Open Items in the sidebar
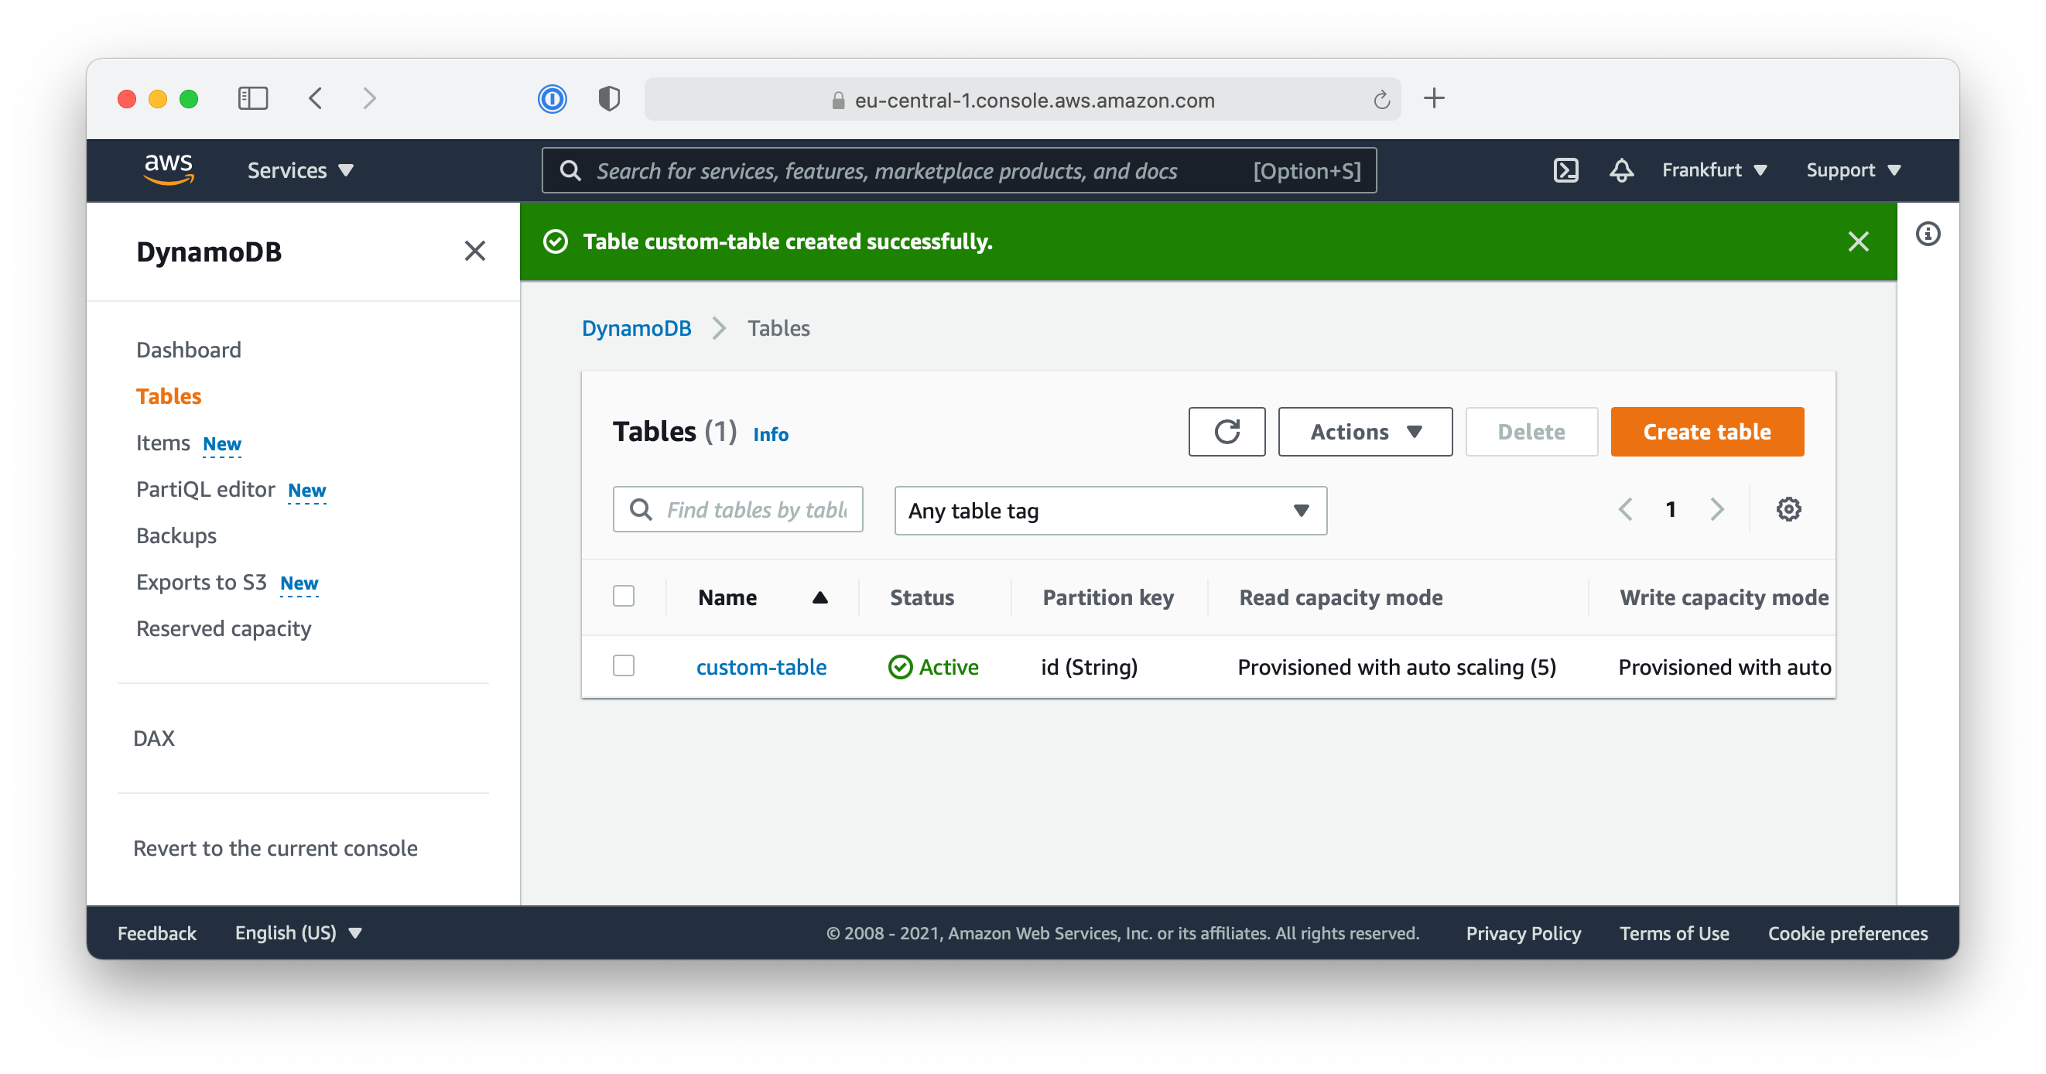Screen dimensions: 2046x1074 [x=163, y=443]
